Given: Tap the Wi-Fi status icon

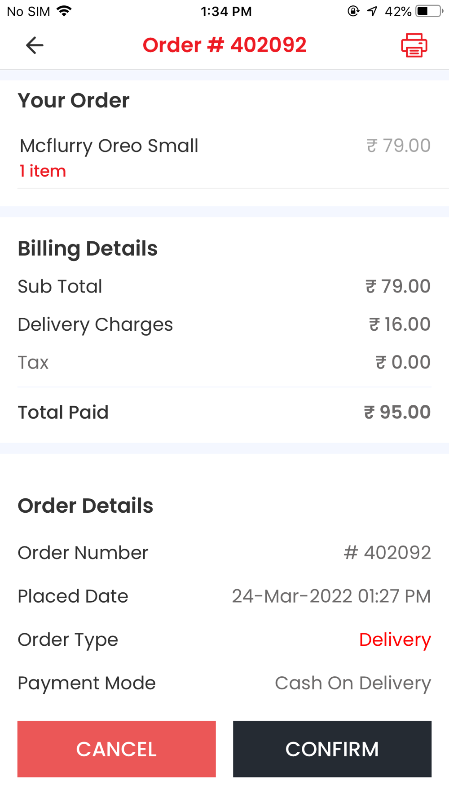Looking at the screenshot, I should 64,11.
